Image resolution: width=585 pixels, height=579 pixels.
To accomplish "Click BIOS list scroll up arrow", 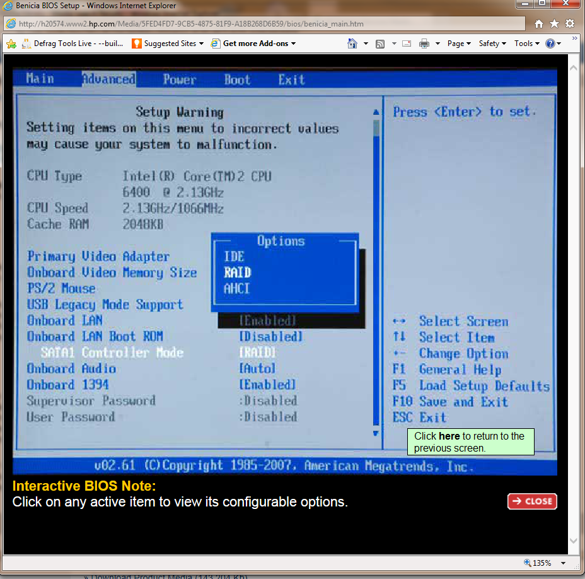I will (376, 112).
